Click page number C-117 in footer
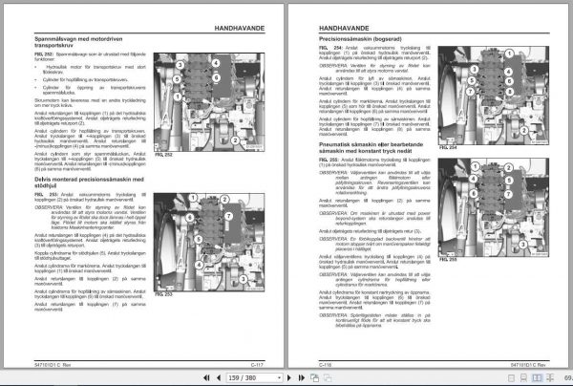Viewport: 573px width, 386px height. coord(257,364)
